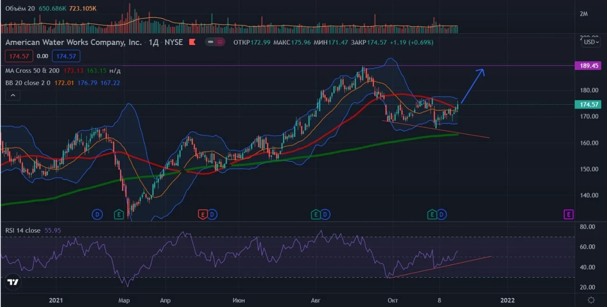
Task: Click the Апр label on the time axis
Action: (x=165, y=300)
